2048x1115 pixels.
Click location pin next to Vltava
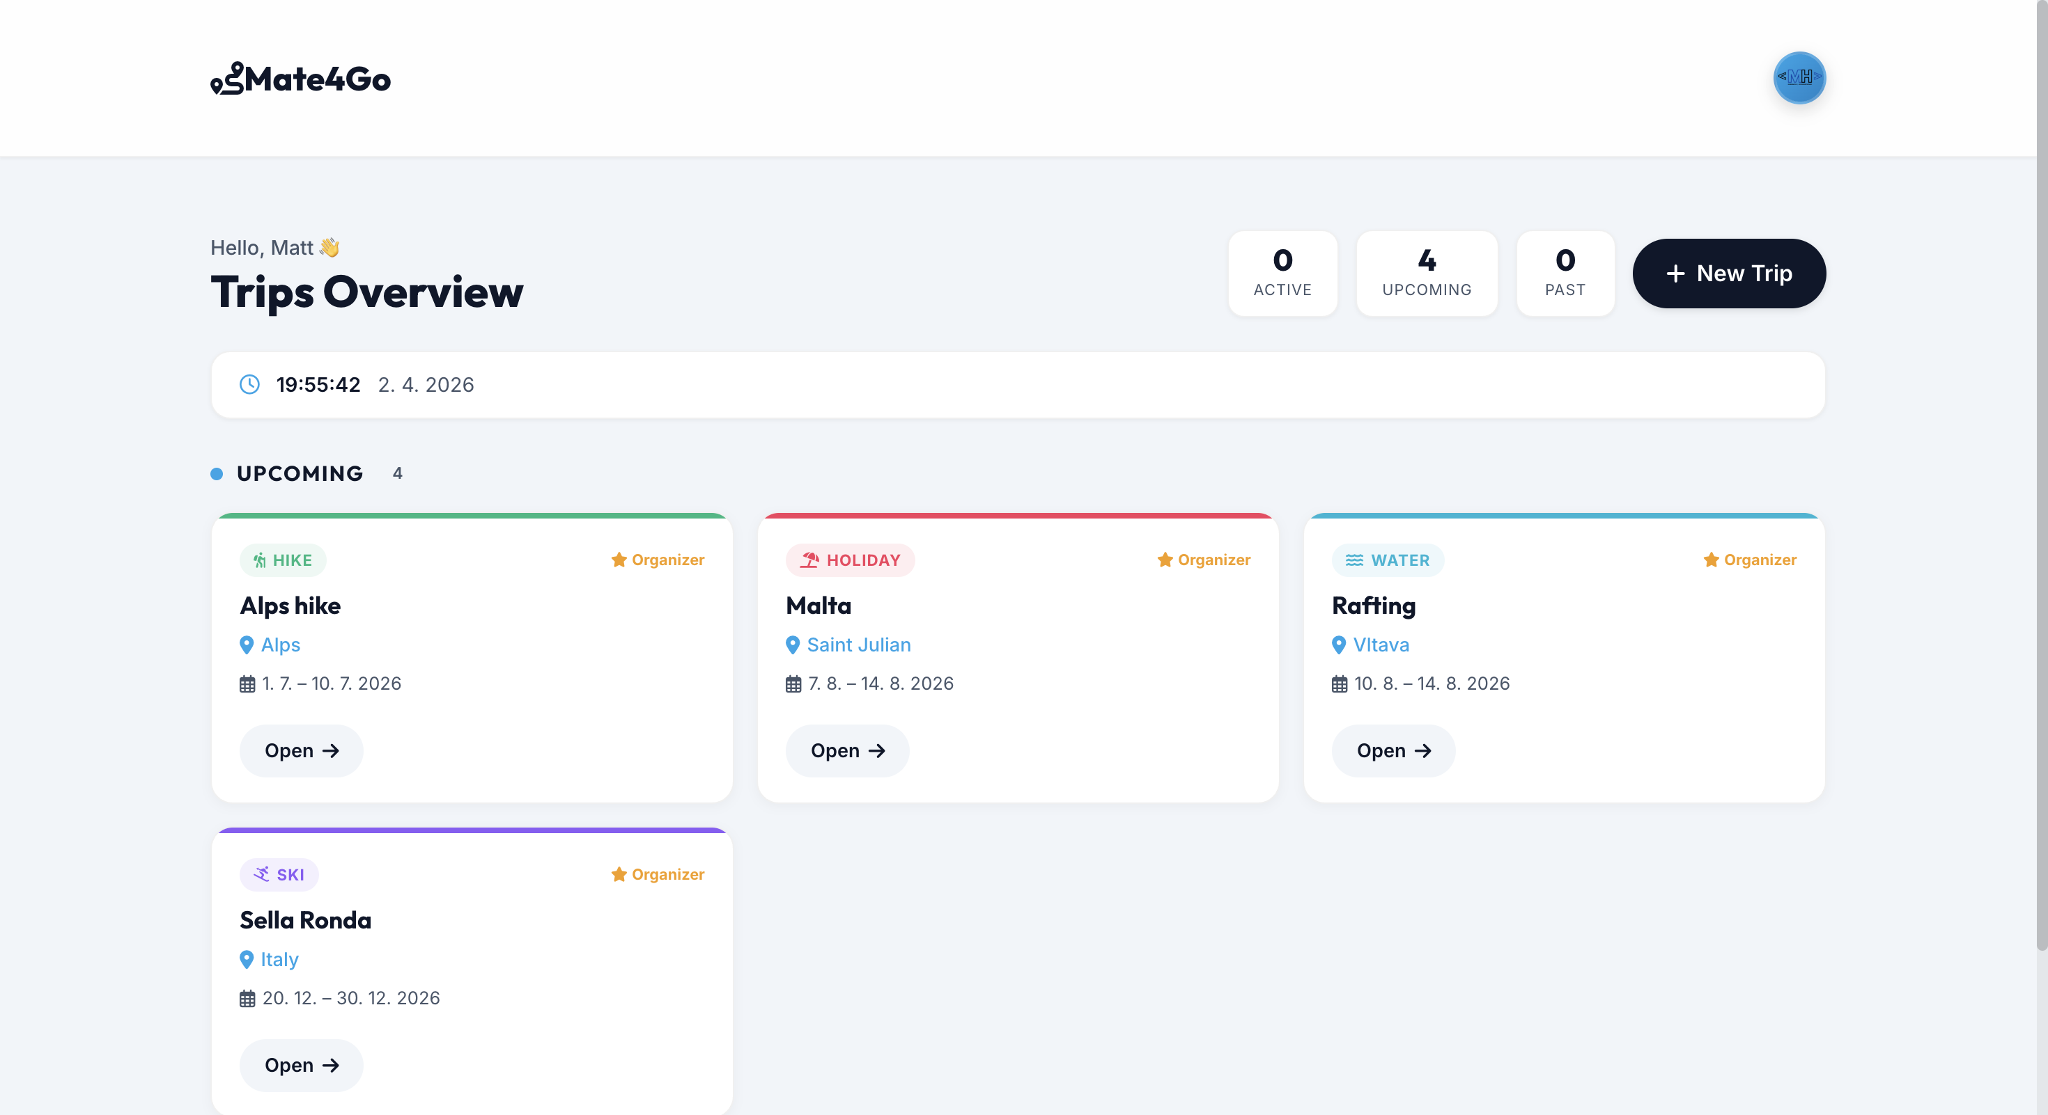(x=1339, y=645)
